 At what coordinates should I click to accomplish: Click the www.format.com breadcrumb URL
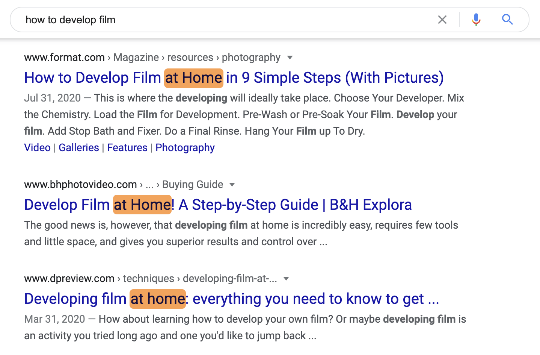64,58
